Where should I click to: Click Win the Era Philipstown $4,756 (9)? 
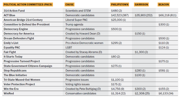[x=118, y=89]
